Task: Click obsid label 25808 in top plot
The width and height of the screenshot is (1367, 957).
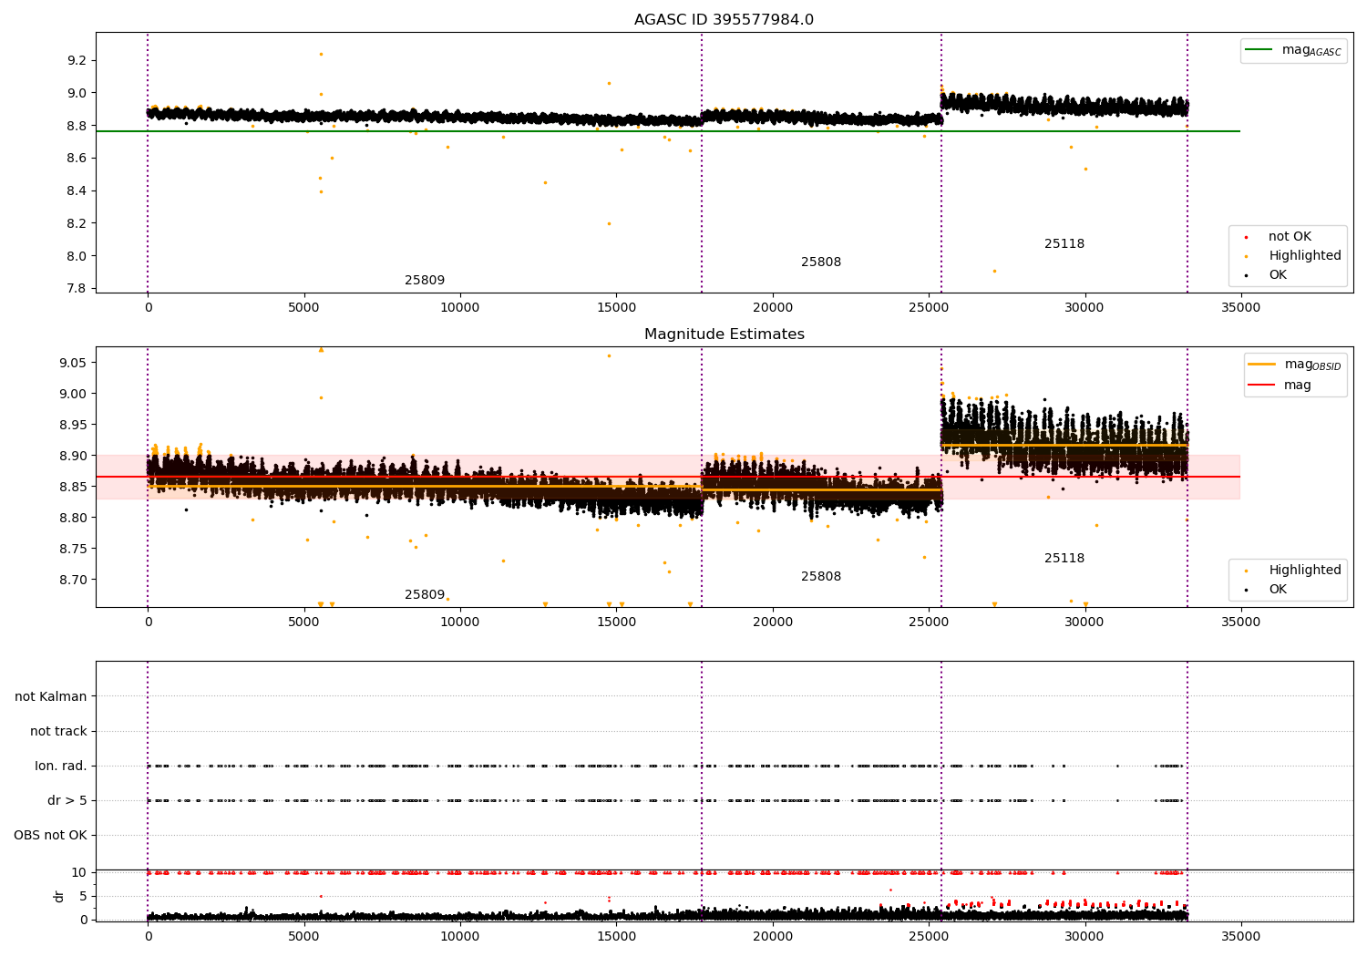Action: [x=821, y=262]
